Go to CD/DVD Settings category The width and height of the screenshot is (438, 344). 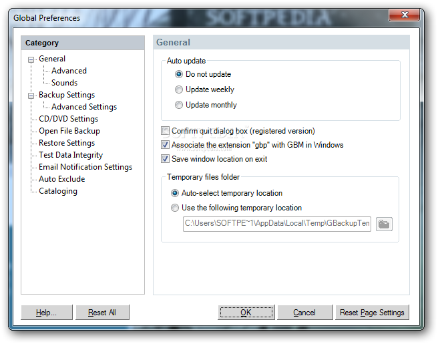(68, 119)
